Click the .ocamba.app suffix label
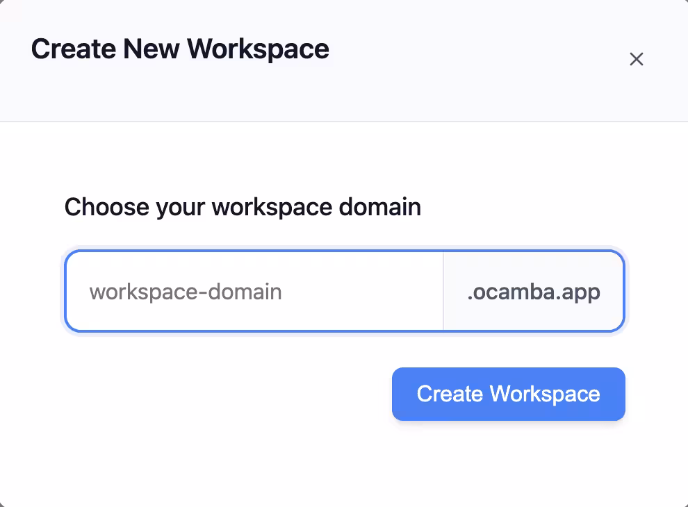The image size is (688, 507). pyautogui.click(x=532, y=291)
